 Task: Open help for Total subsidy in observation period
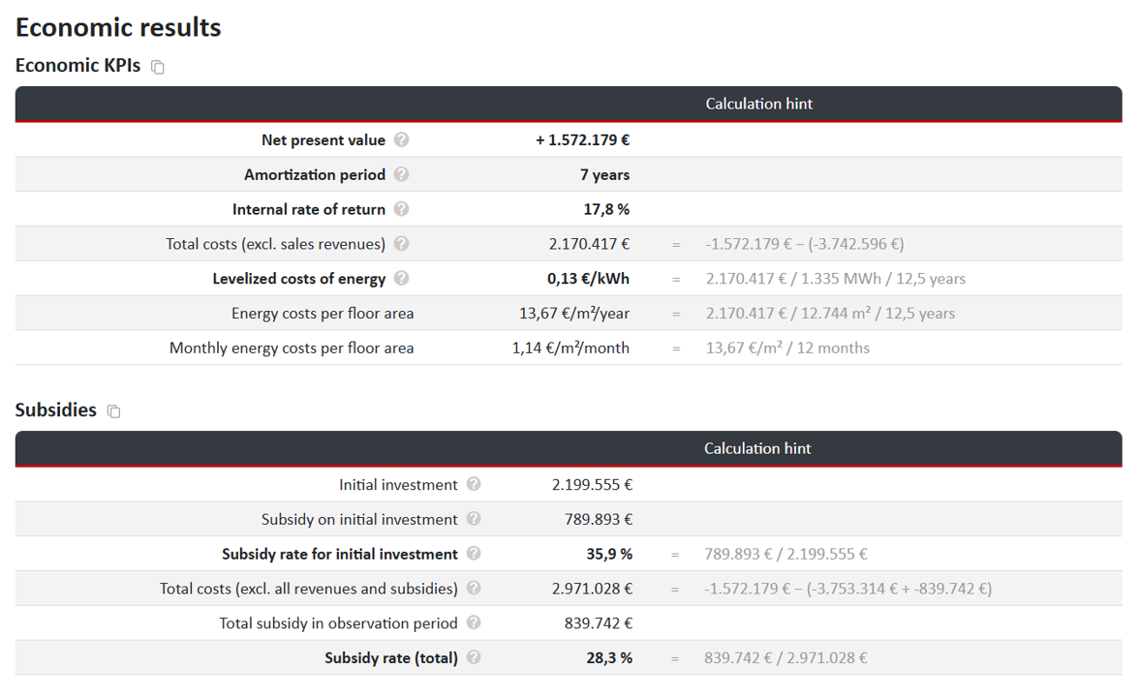(x=474, y=622)
